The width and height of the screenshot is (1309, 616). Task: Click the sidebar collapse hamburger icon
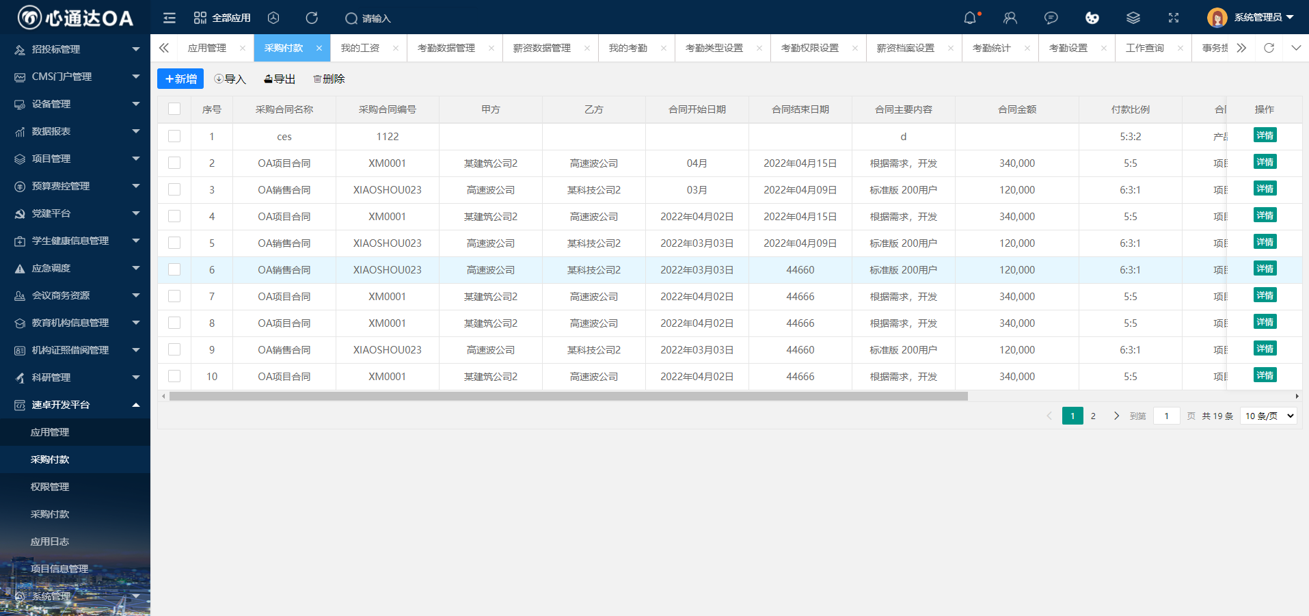[x=170, y=18]
